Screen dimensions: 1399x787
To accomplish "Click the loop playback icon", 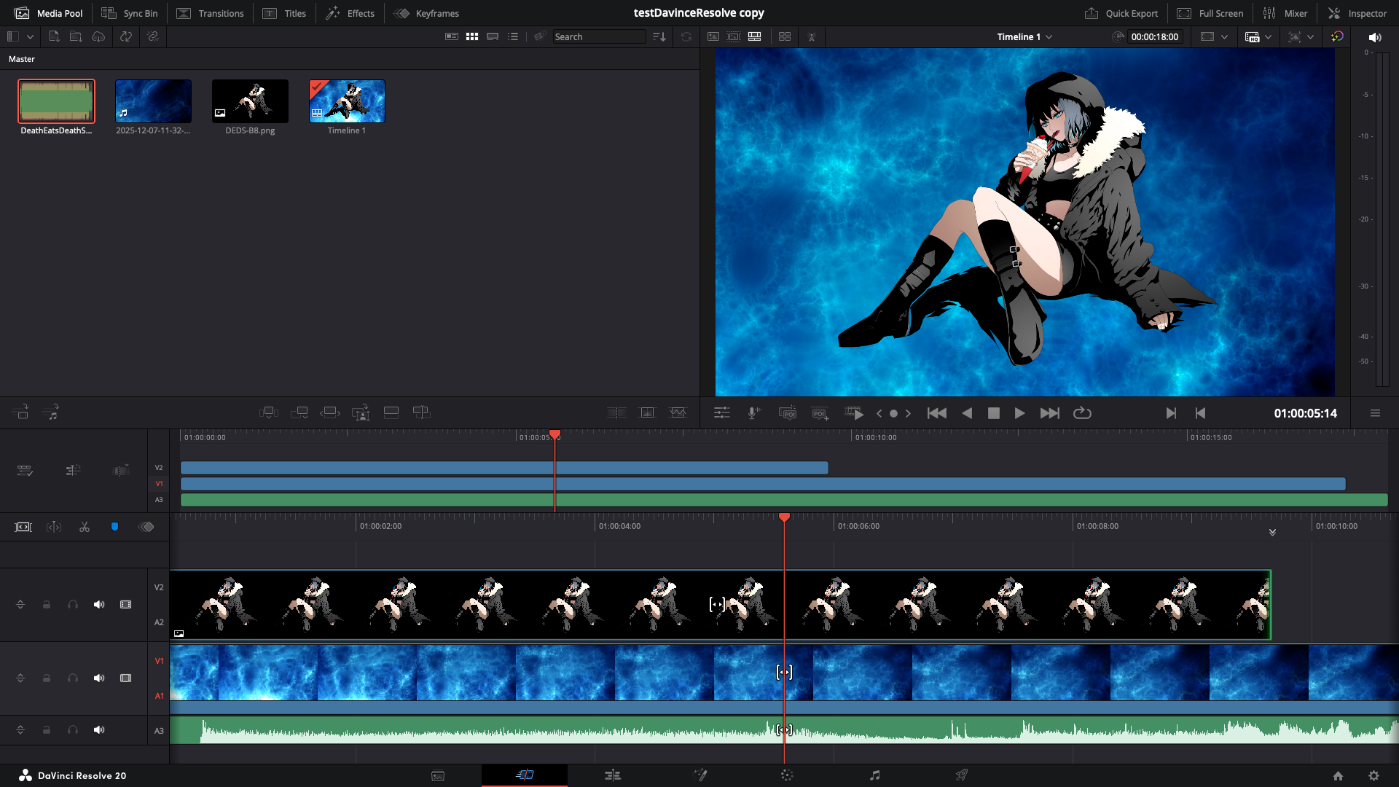I will (1082, 413).
